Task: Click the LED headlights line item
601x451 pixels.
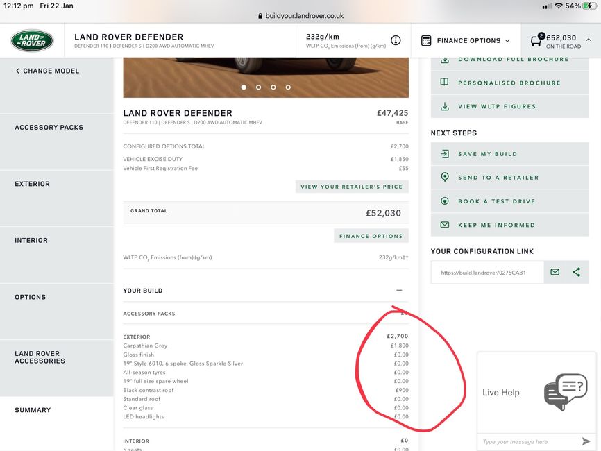Action: [266, 416]
